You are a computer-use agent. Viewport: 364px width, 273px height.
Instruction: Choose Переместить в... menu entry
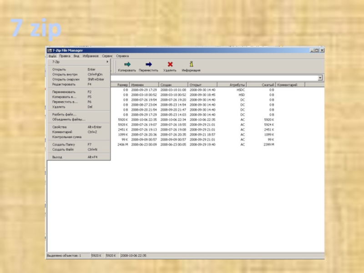tap(79, 101)
